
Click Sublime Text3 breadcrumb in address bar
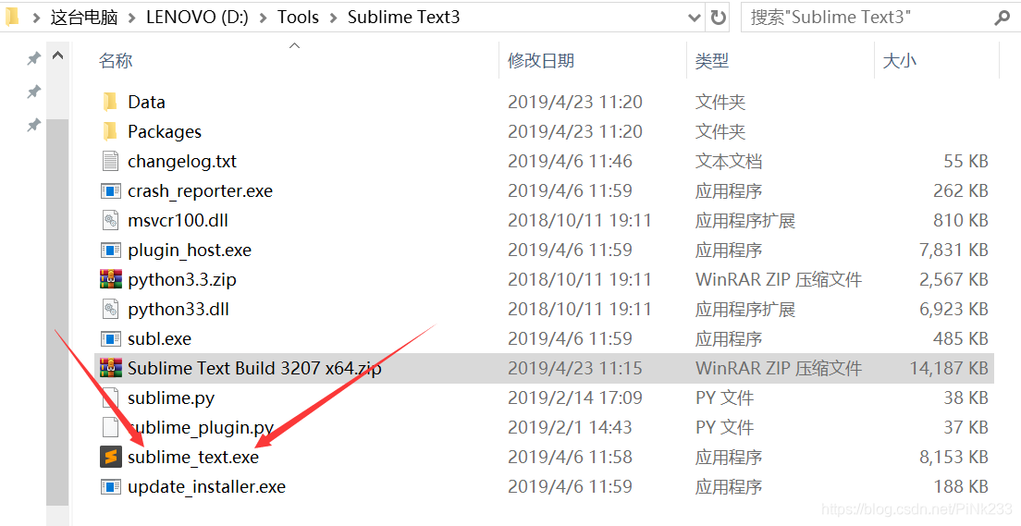tap(404, 18)
